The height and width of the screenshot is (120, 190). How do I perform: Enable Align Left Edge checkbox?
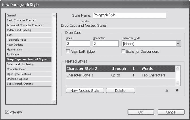(68, 52)
